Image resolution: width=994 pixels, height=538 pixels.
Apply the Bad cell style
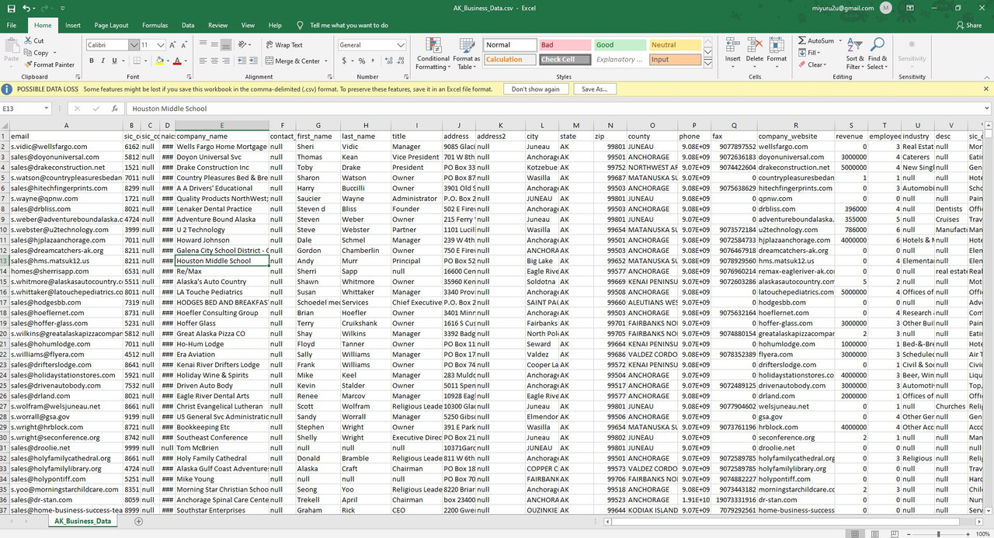(x=565, y=45)
